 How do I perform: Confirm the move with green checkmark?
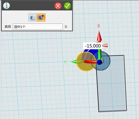(67, 6)
